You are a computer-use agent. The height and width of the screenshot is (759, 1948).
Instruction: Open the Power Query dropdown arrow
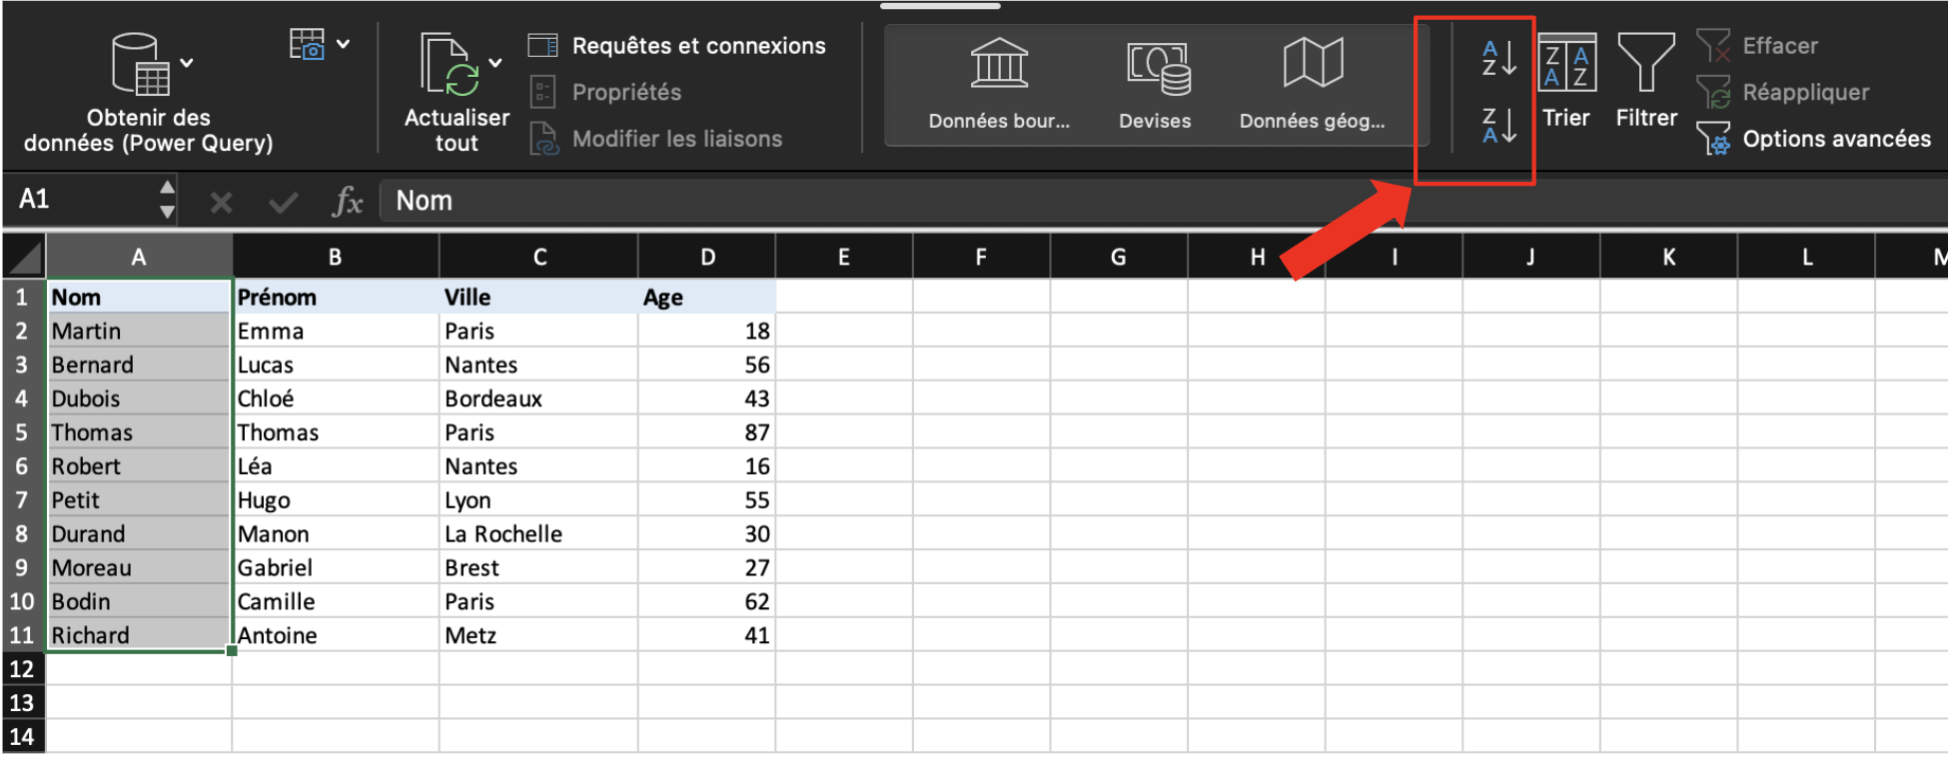[x=187, y=63]
